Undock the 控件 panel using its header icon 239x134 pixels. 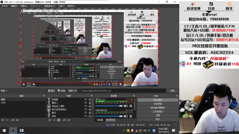pos(177,96)
